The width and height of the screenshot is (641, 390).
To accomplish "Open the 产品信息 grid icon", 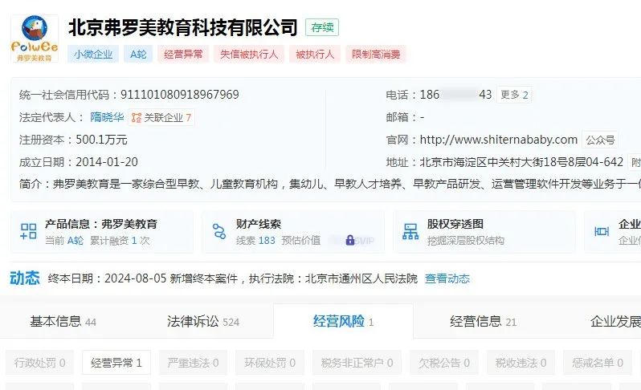I will (28, 231).
